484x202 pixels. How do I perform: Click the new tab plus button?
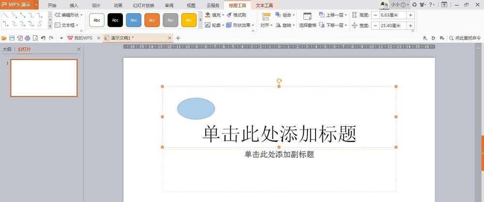(178, 38)
